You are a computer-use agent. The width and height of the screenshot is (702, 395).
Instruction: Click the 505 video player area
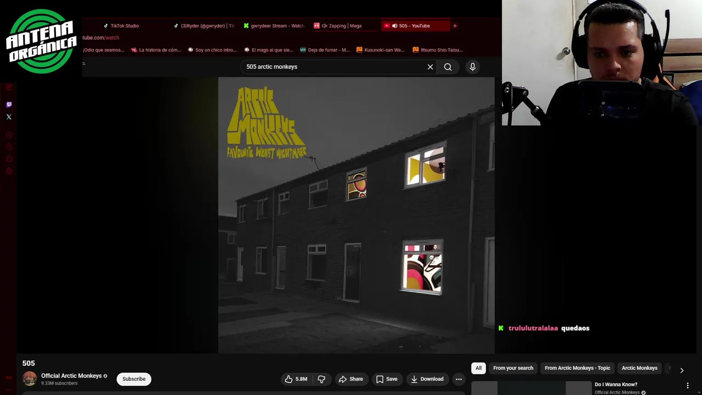pos(356,215)
